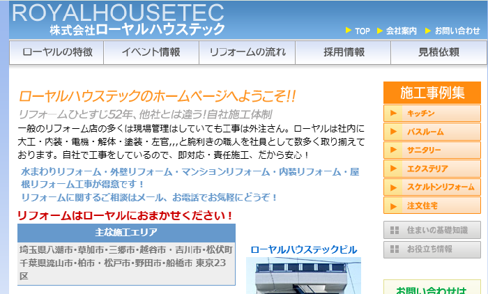Click red text リフォームはローヤルにおまかせください
This screenshot has width=488, height=294.
pyautogui.click(x=125, y=215)
